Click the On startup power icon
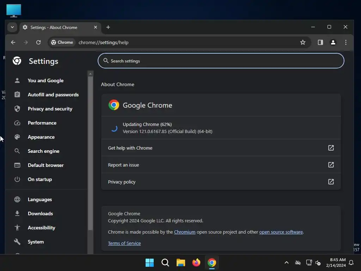Screen dimensions: 361x271 [x=17, y=179]
